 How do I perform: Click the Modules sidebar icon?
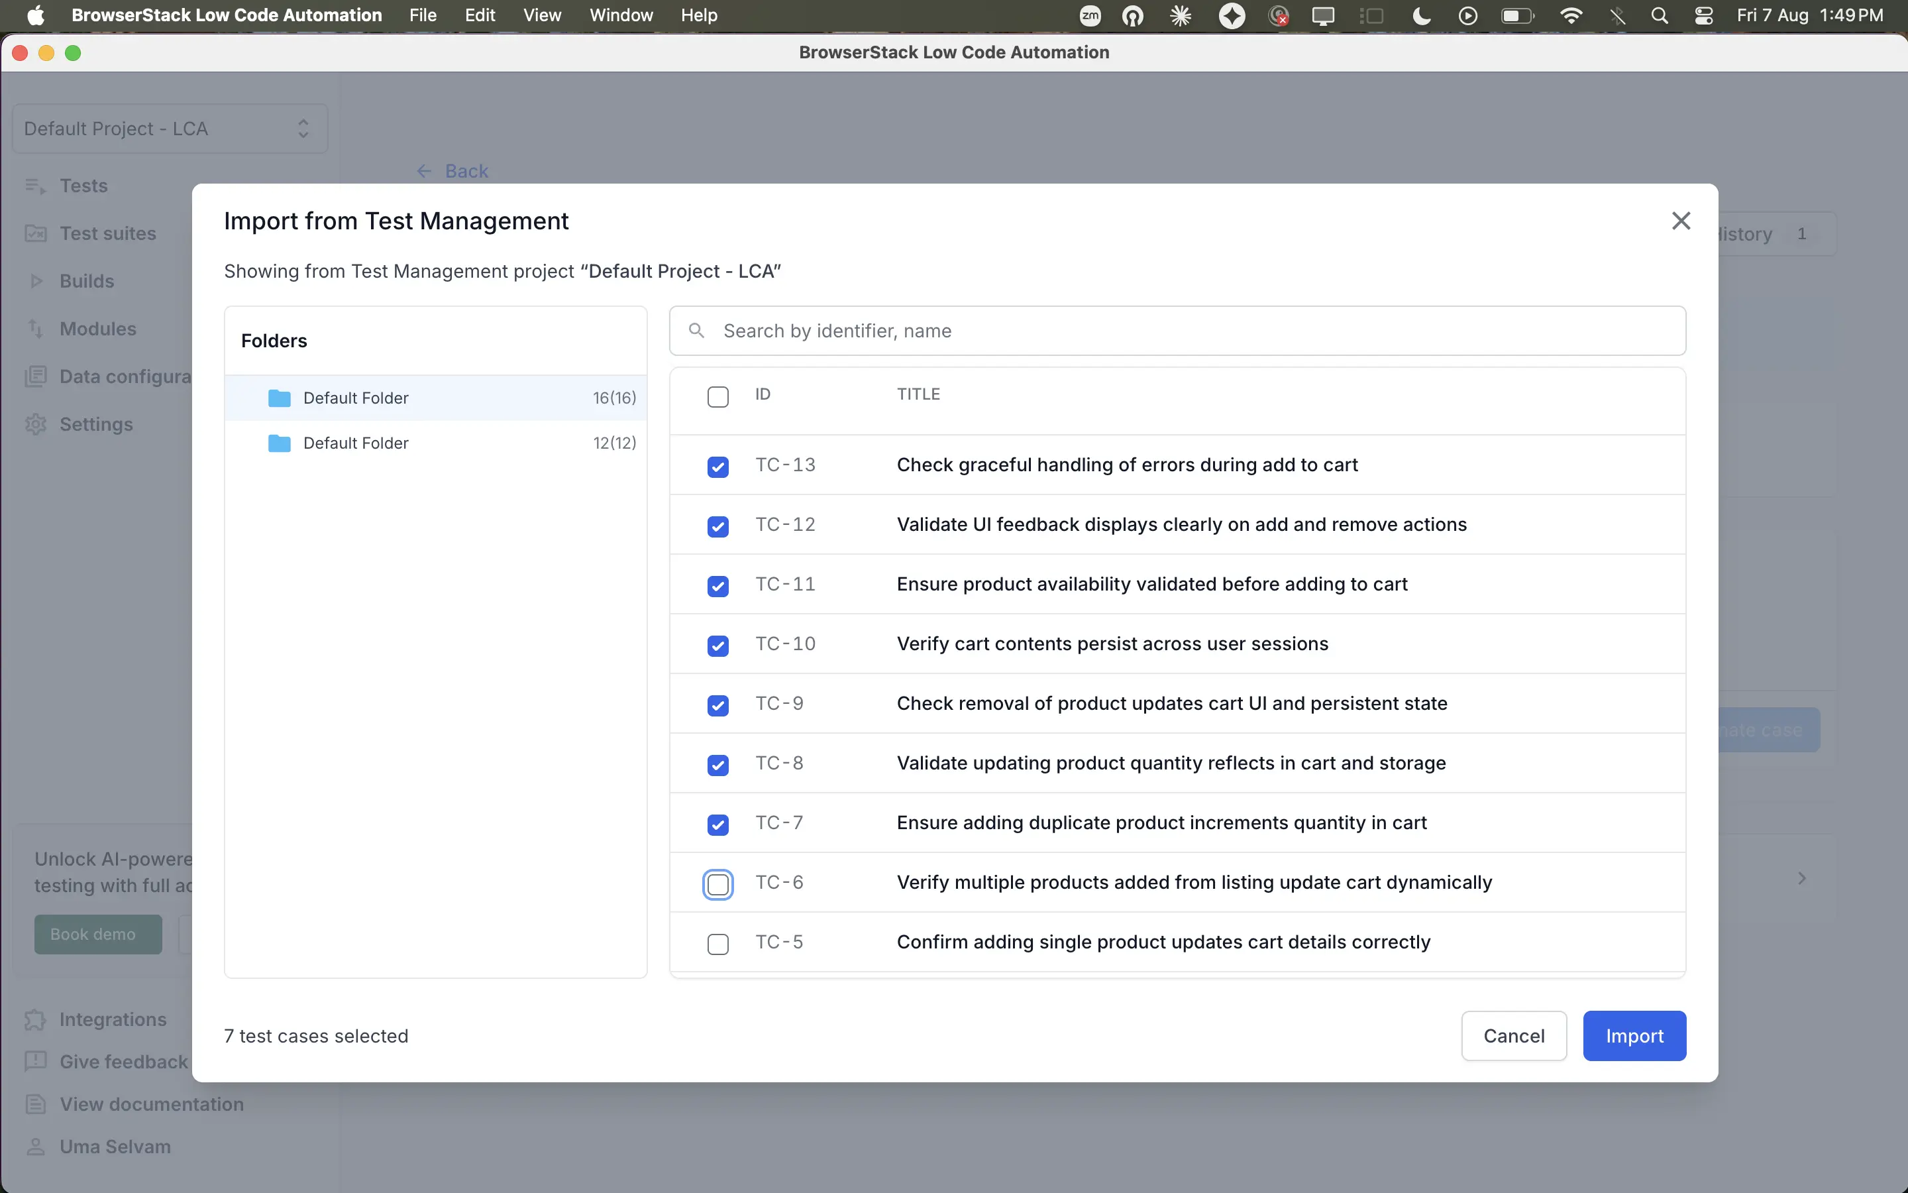point(36,329)
